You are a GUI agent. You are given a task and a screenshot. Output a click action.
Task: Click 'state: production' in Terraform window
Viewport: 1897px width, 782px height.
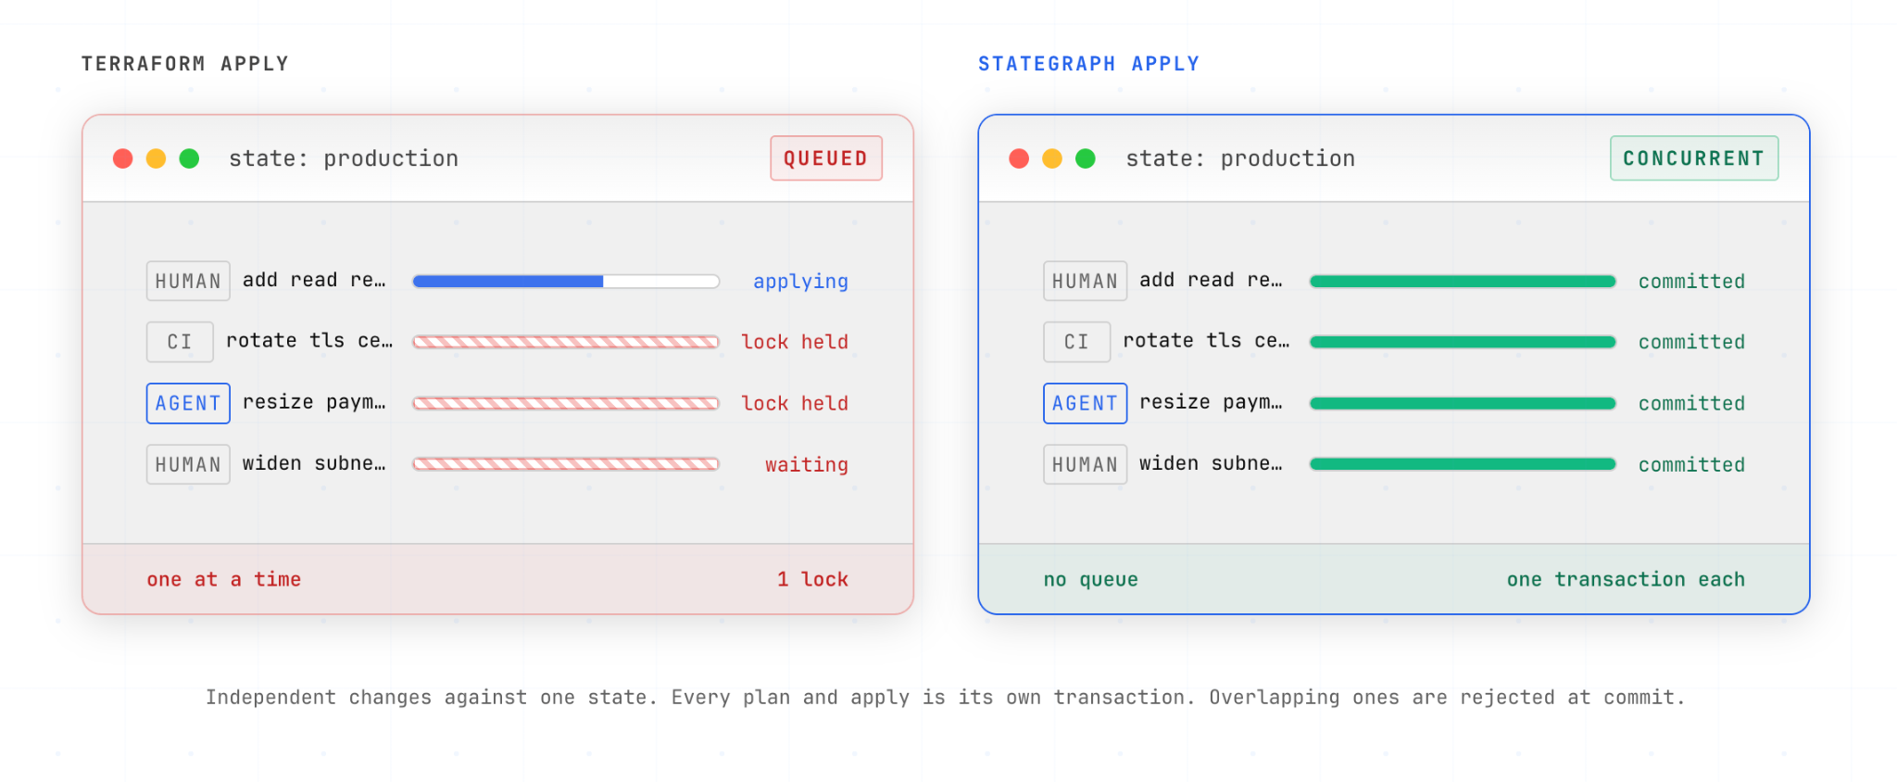pos(344,158)
